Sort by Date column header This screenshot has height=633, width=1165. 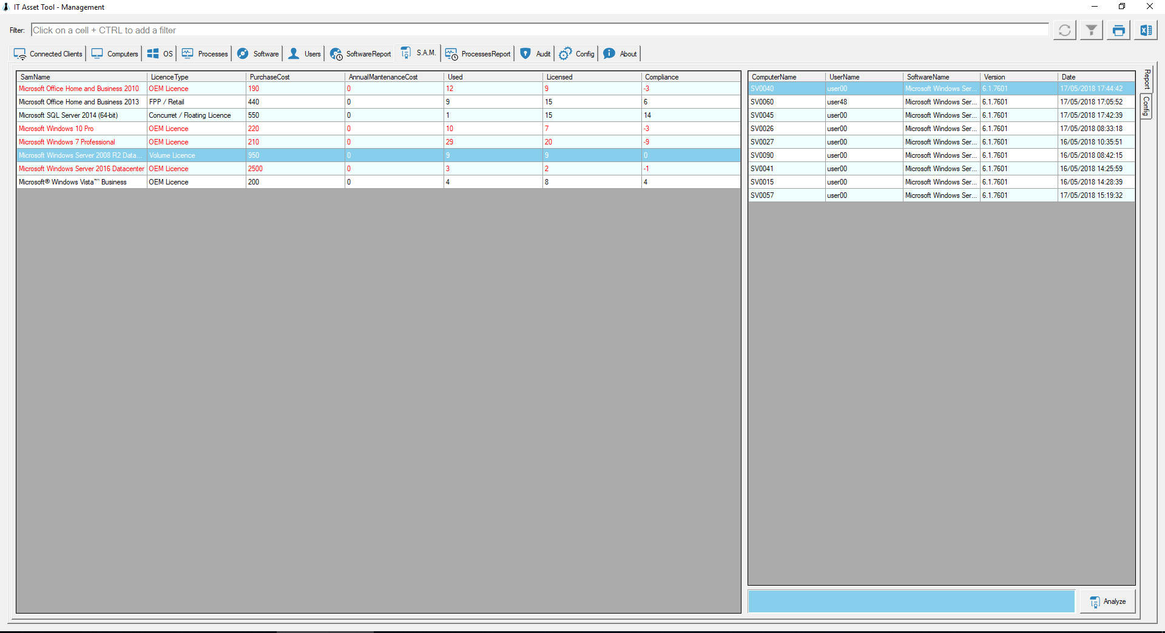pyautogui.click(x=1096, y=77)
